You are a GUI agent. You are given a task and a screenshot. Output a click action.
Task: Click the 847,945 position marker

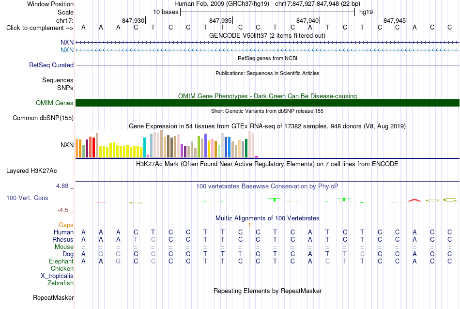[395, 20]
